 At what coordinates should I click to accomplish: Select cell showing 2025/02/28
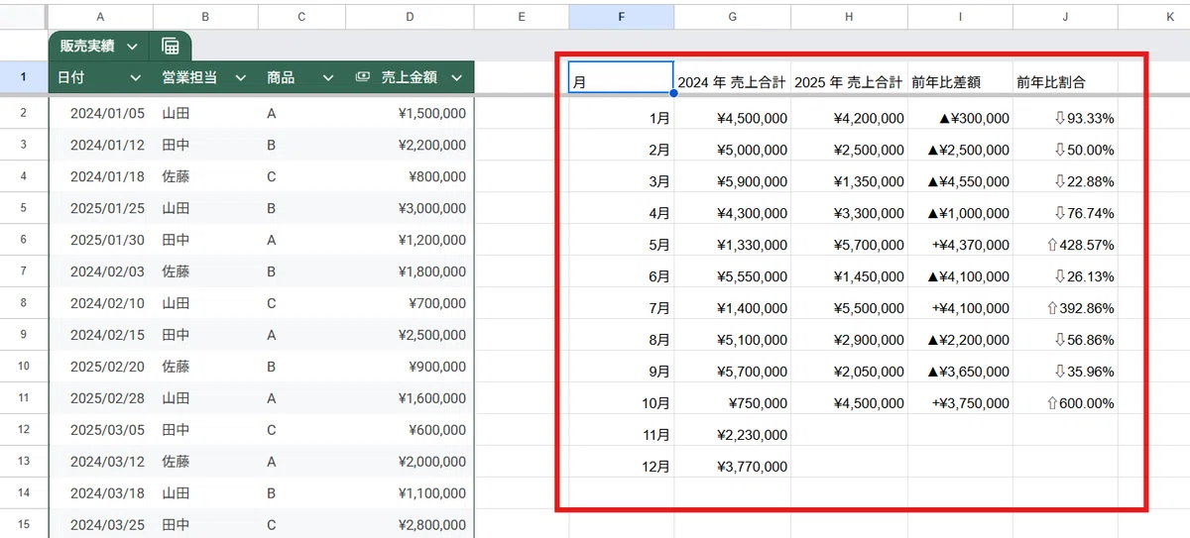point(101,398)
